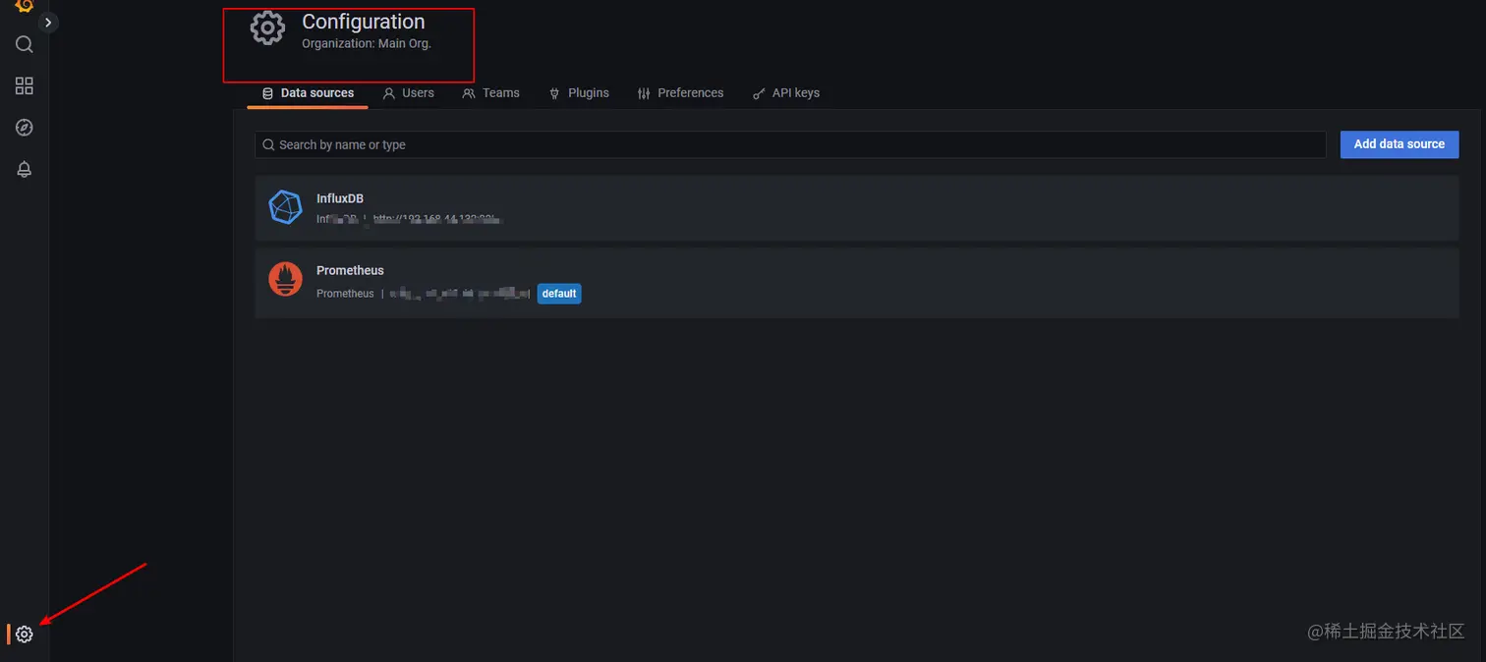Focus the Search by name or type field
The width and height of the screenshot is (1486, 662).
click(x=790, y=144)
